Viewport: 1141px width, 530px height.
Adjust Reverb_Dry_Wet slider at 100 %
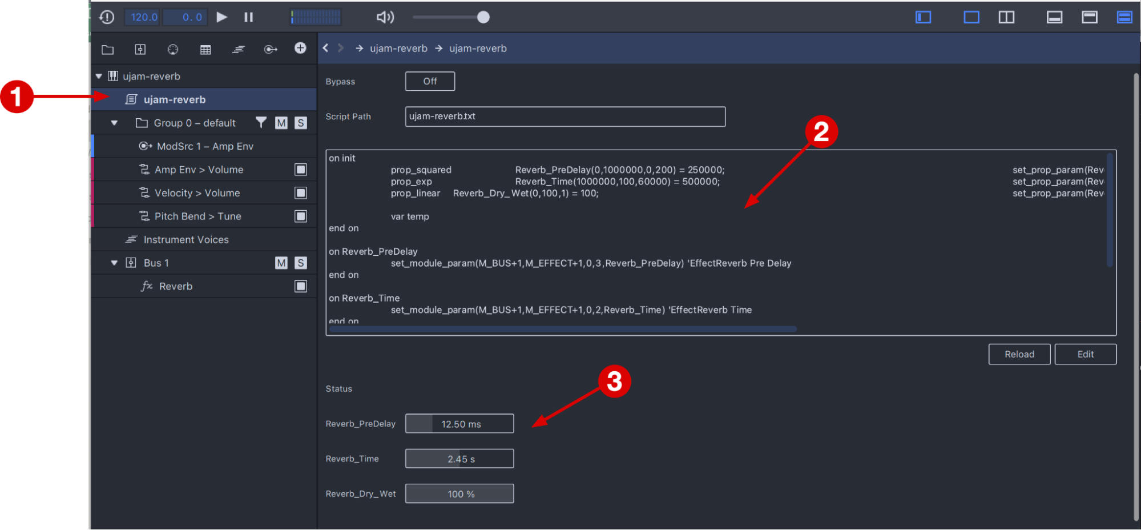point(459,493)
